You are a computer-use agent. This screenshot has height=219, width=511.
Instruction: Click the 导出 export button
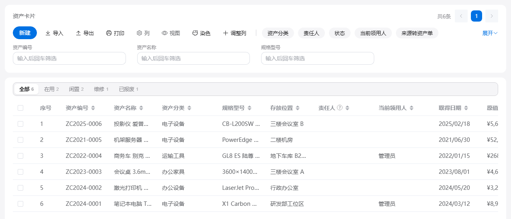85,33
